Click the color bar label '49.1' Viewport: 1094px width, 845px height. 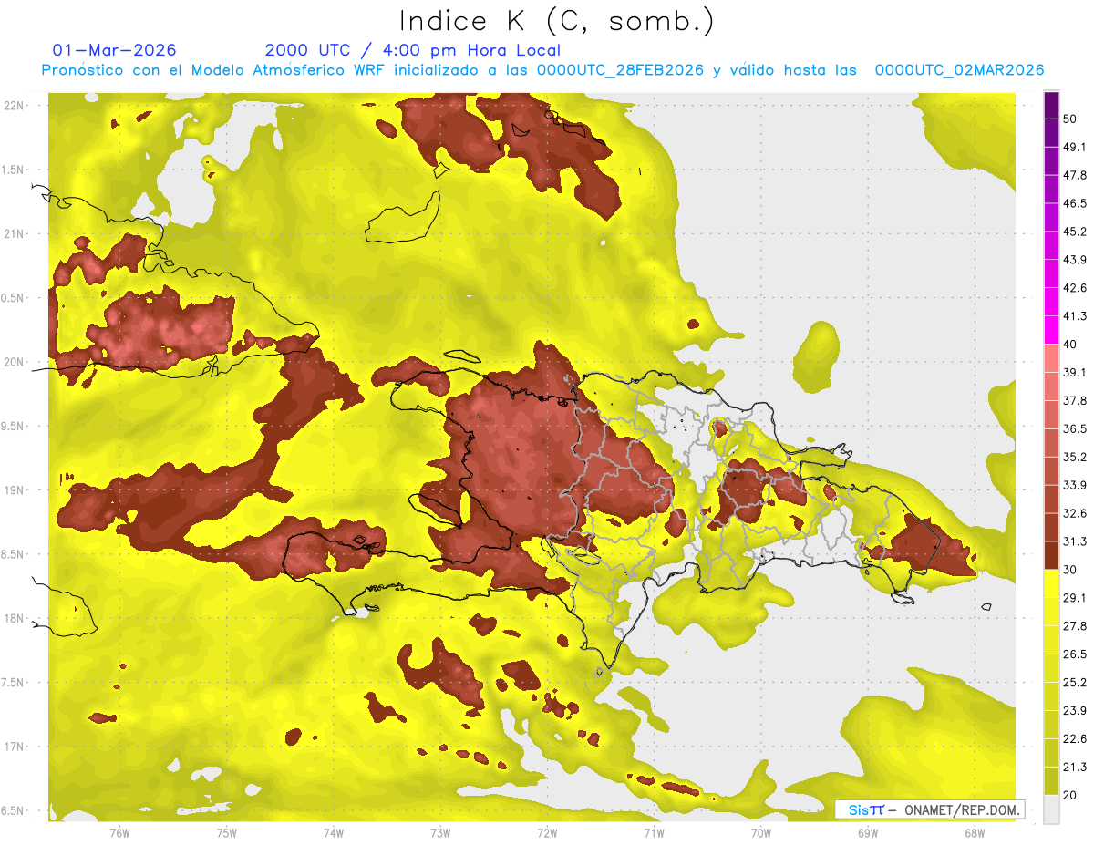[1075, 147]
